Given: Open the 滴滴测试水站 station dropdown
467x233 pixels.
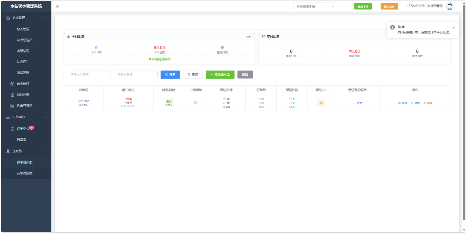Looking at the screenshot, I should point(315,7).
